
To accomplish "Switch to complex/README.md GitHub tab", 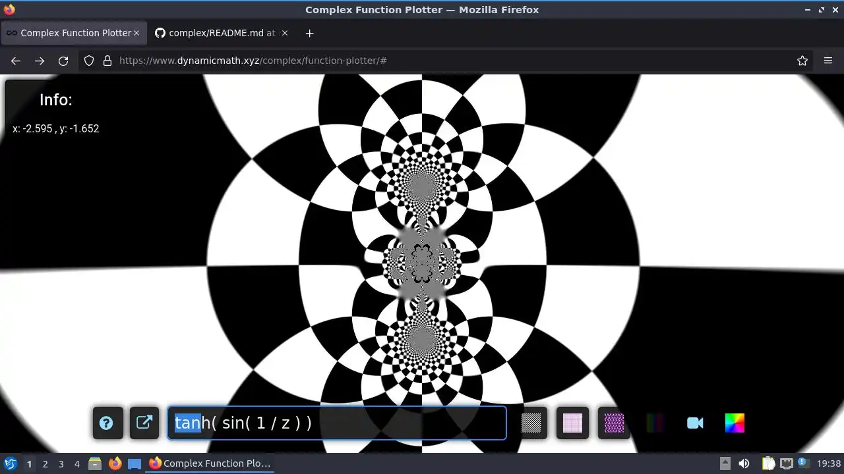I will (x=222, y=33).
